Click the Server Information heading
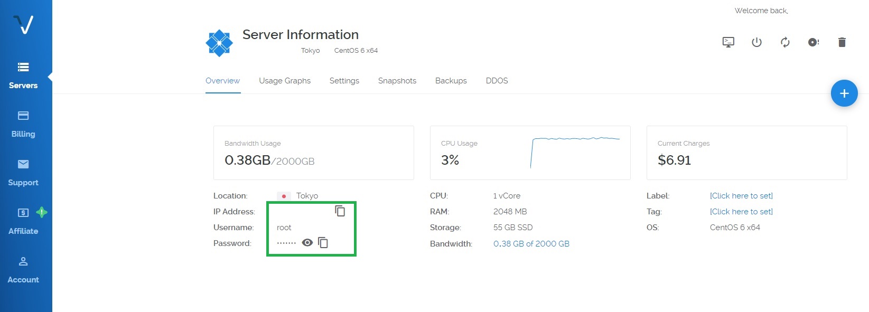Screen dimensions: 869x312 point(301,35)
